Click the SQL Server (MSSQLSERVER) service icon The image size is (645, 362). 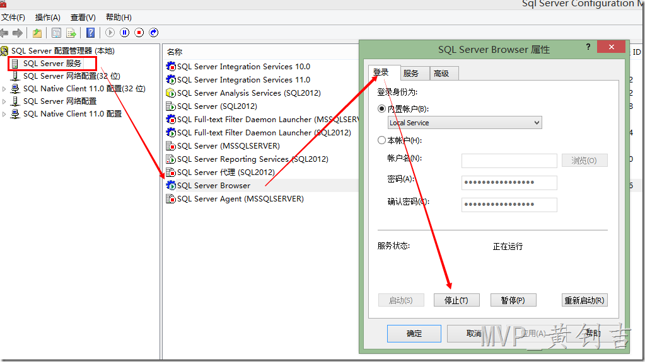[x=171, y=146]
